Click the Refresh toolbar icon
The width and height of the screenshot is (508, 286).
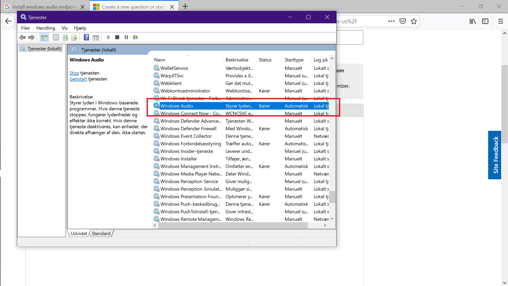click(x=65, y=37)
